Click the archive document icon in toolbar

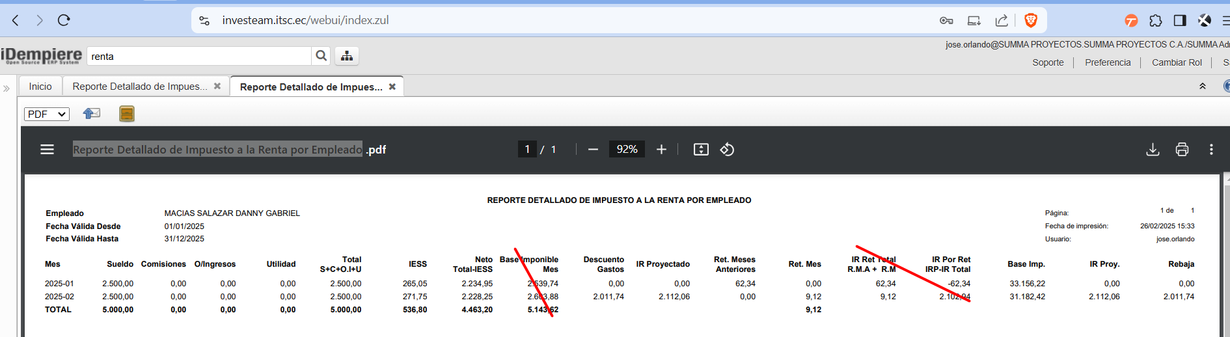point(127,114)
